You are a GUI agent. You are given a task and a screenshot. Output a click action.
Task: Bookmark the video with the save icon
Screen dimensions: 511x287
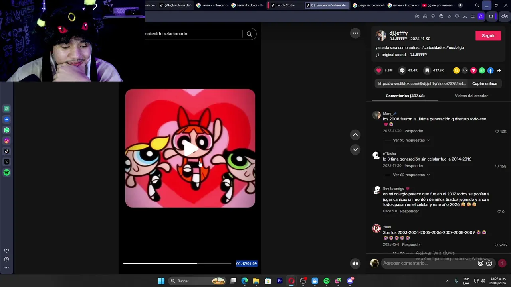tap(427, 70)
